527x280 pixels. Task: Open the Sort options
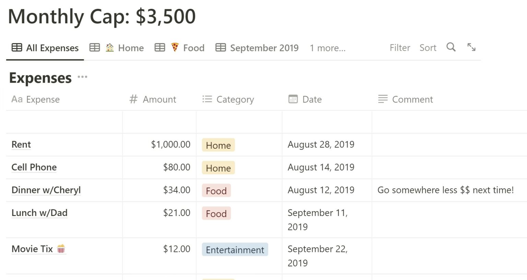click(x=428, y=48)
